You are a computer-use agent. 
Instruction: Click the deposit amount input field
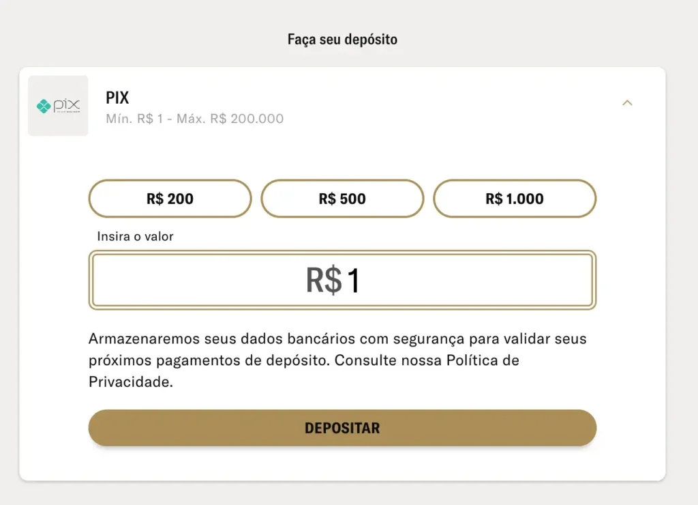(342, 280)
